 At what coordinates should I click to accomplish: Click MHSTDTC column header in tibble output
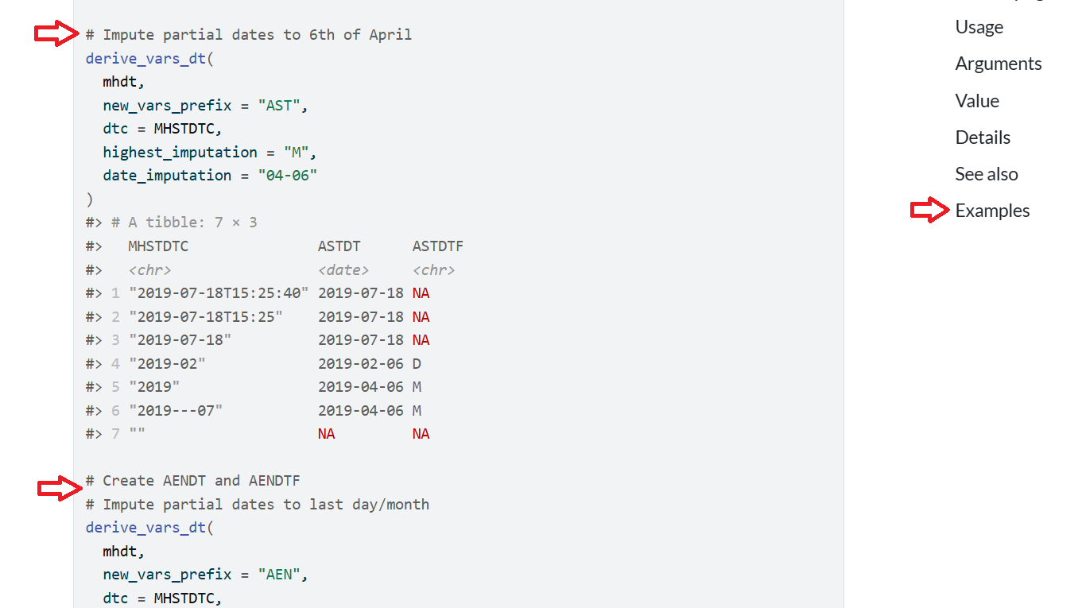158,246
